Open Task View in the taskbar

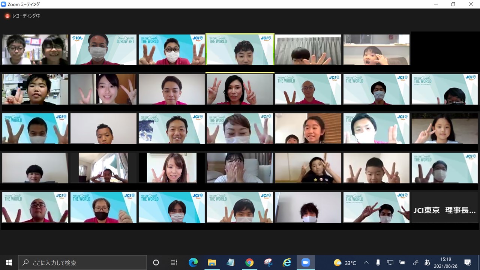coord(174,262)
